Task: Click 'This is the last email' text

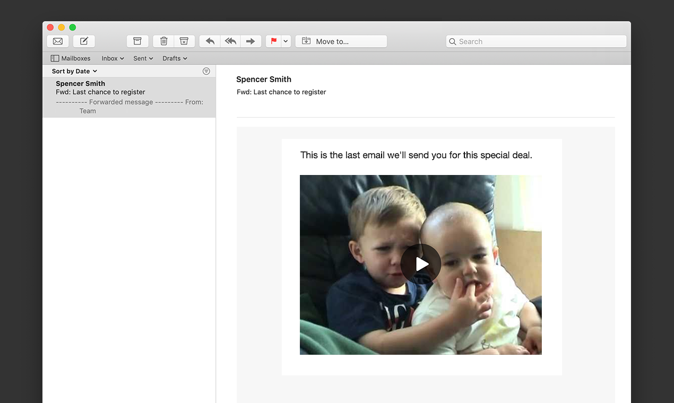Action: tap(416, 155)
